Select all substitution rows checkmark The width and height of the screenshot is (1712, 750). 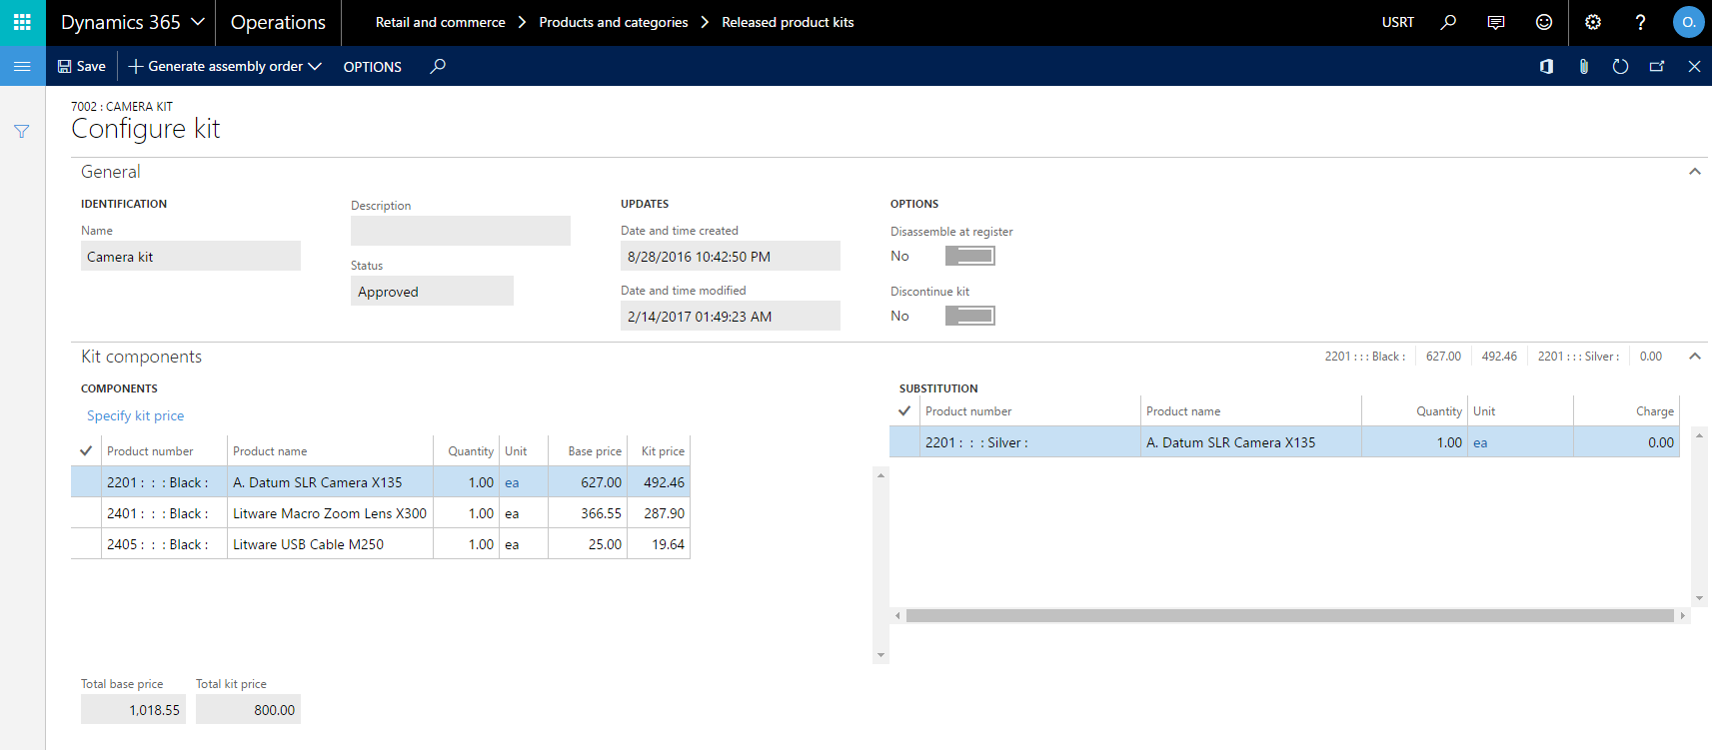point(904,410)
